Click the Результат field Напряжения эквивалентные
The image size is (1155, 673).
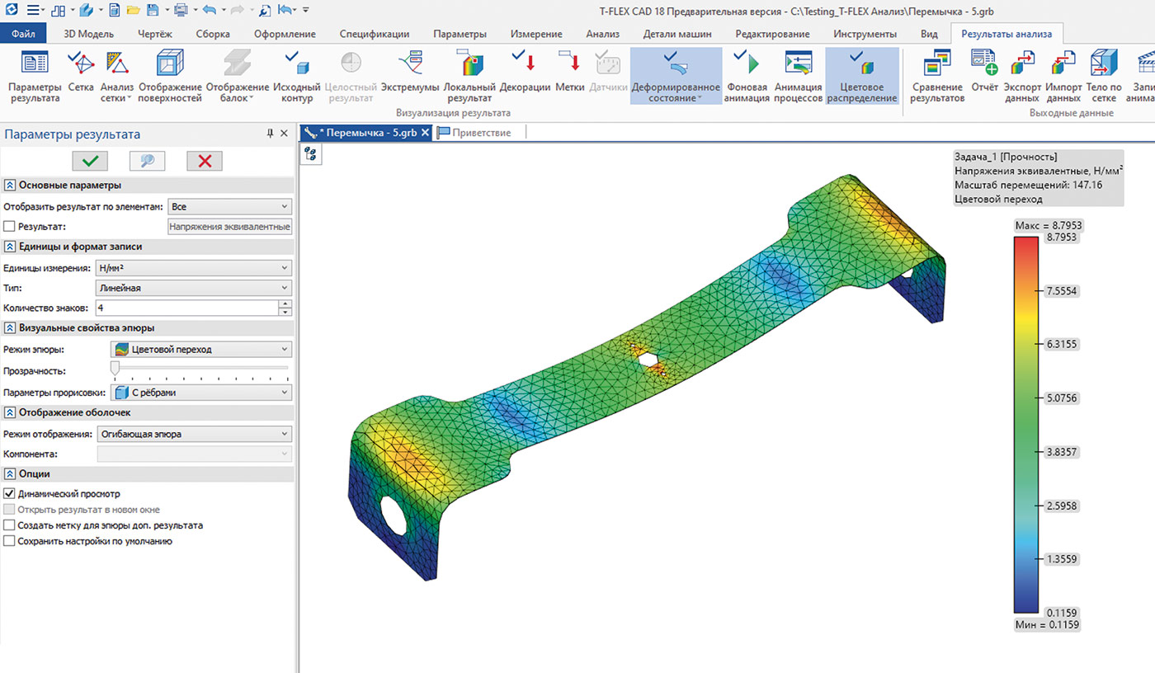coord(229,226)
